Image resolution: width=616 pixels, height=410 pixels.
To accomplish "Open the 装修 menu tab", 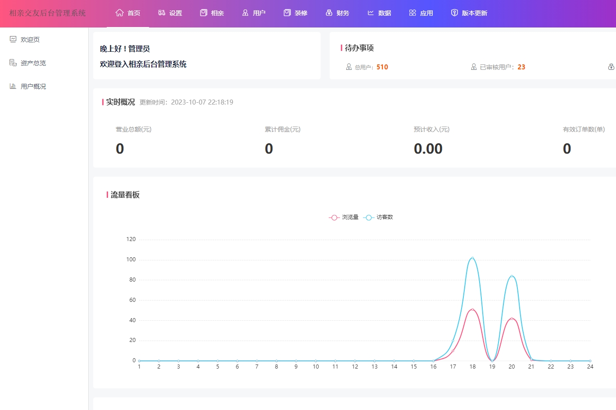I will (296, 13).
